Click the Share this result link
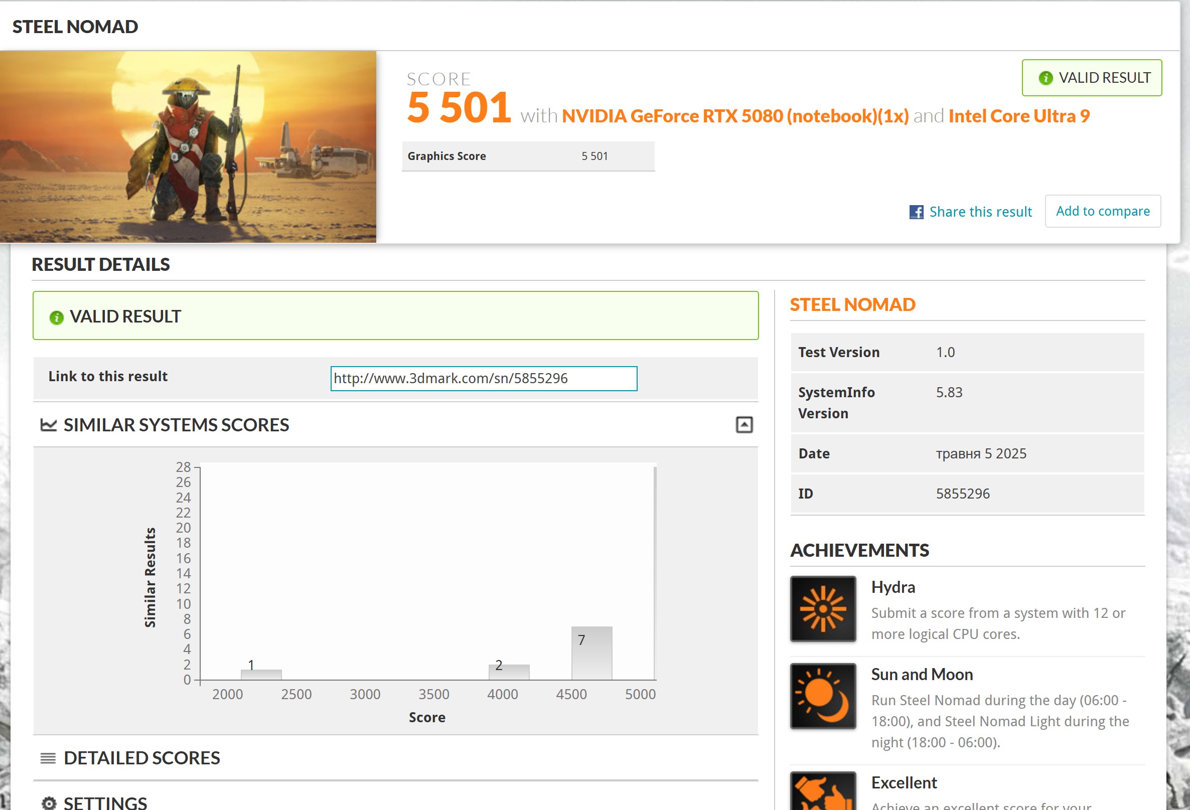 point(980,212)
